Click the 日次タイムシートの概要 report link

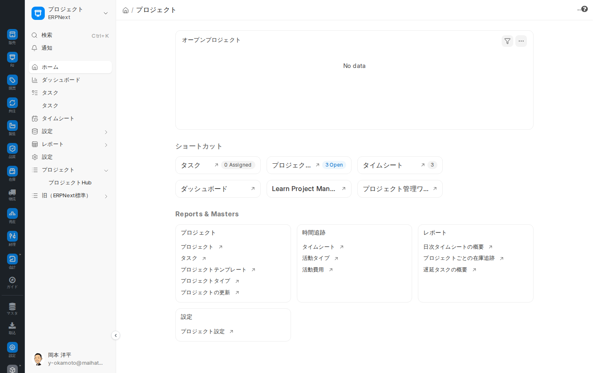(454, 247)
